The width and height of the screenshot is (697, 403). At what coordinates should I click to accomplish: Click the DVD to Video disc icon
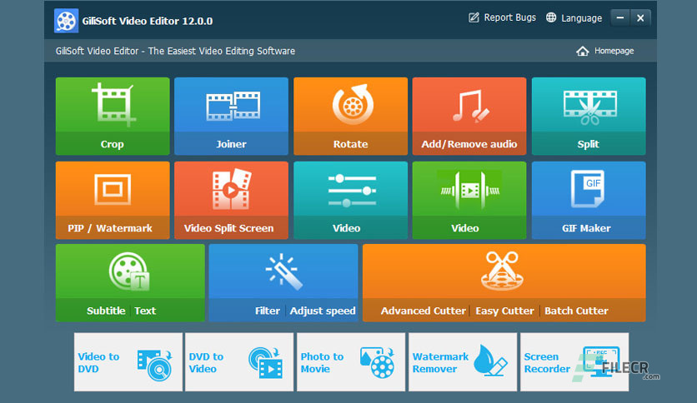click(x=265, y=362)
